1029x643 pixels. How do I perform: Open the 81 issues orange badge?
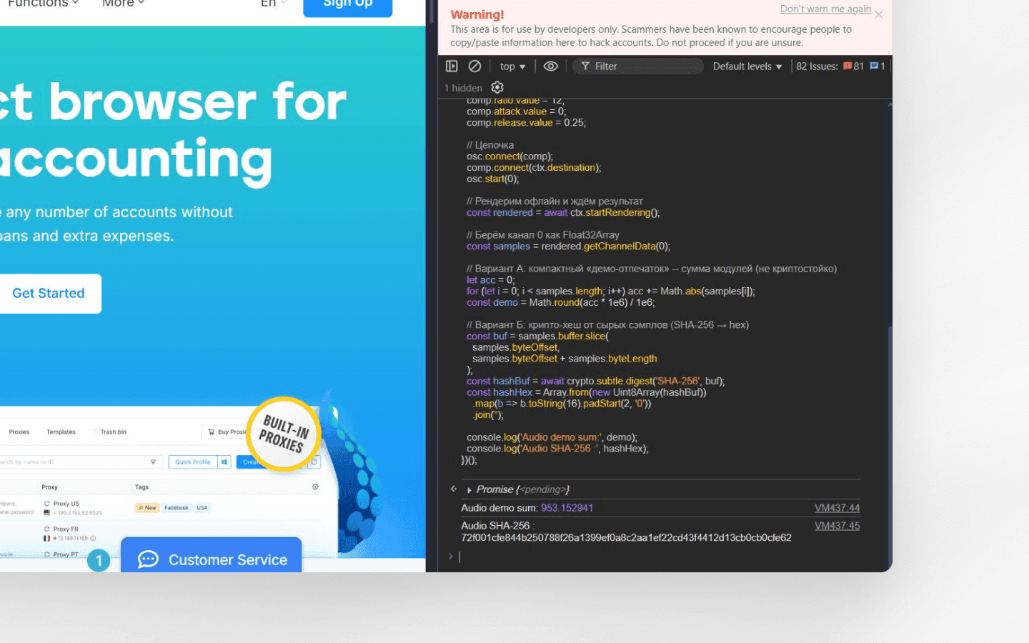click(x=853, y=66)
